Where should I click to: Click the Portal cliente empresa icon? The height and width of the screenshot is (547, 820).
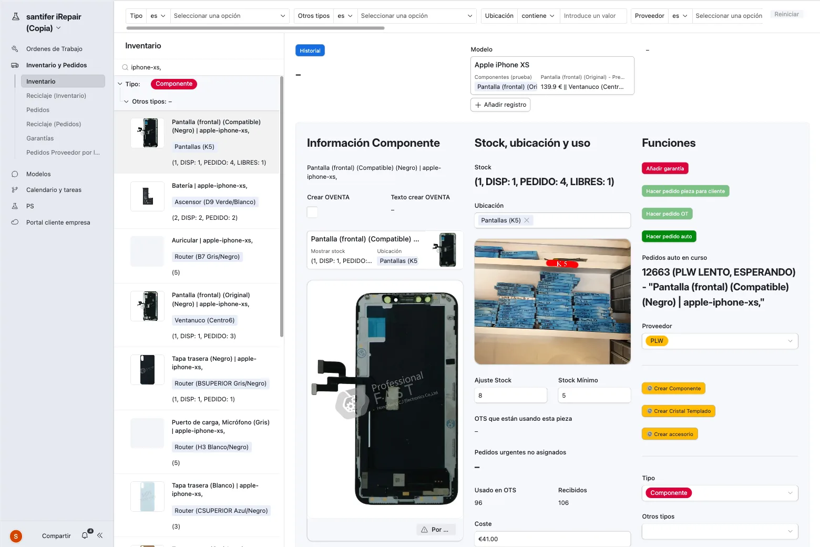pos(15,222)
